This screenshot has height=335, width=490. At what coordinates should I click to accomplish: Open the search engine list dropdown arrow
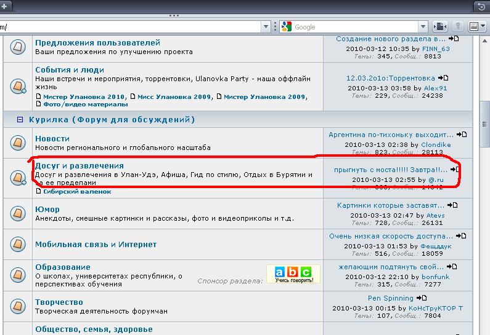pos(423,27)
